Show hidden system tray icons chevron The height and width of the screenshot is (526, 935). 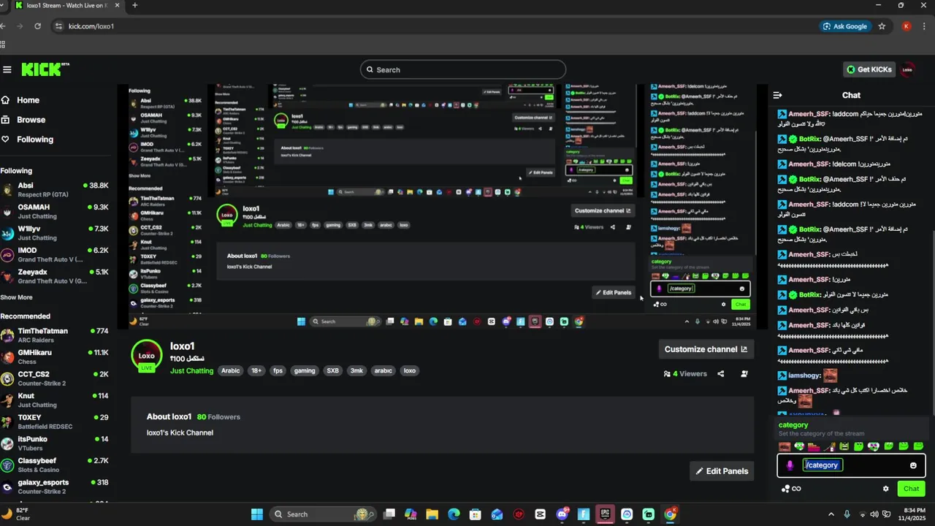click(831, 514)
